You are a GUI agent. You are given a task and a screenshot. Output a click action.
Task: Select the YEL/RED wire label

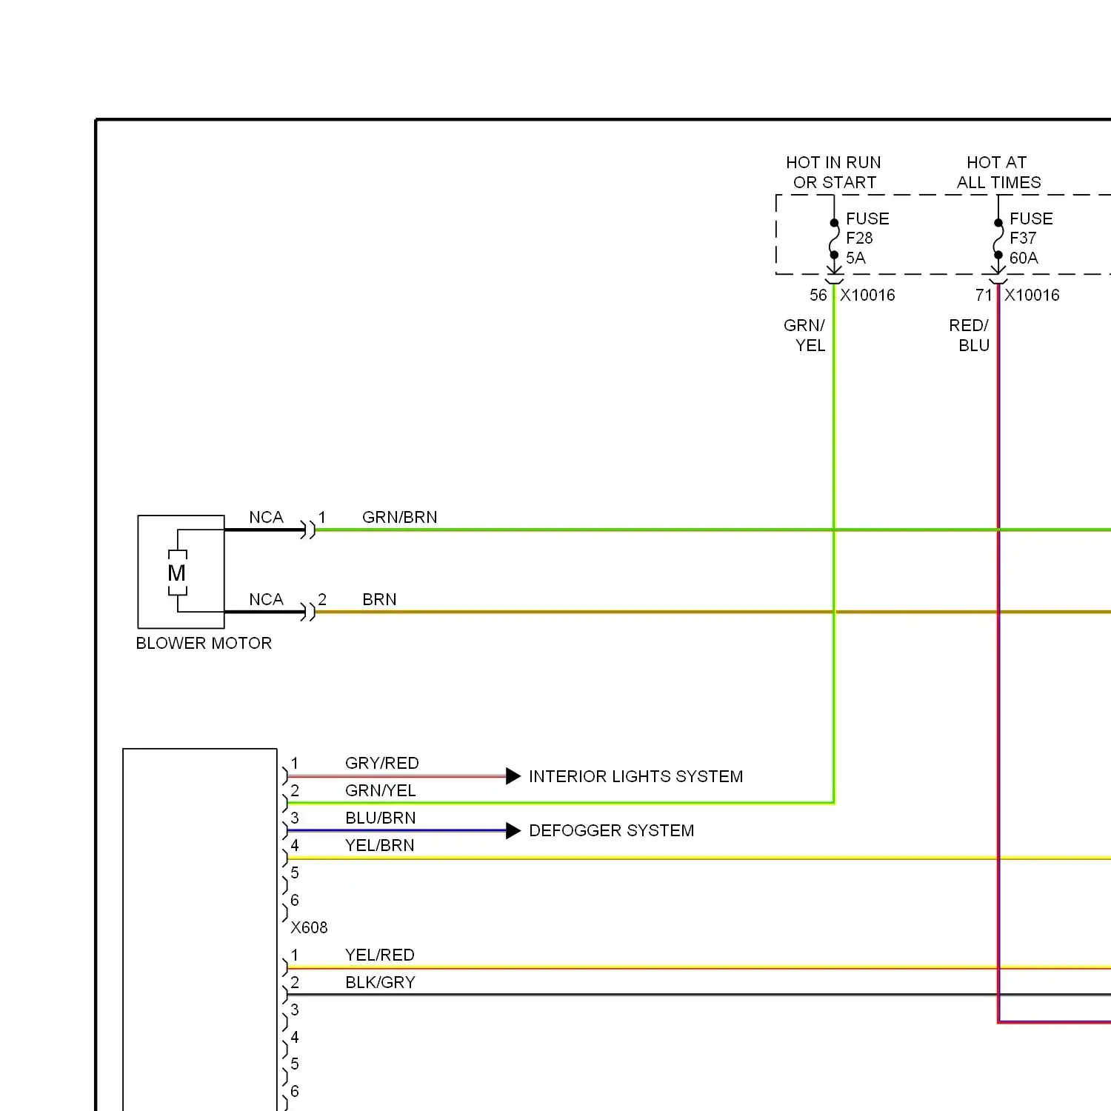tap(380, 955)
